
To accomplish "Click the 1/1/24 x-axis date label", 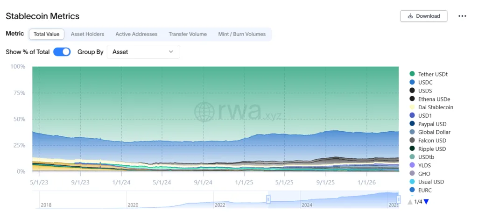I will coord(122,182).
